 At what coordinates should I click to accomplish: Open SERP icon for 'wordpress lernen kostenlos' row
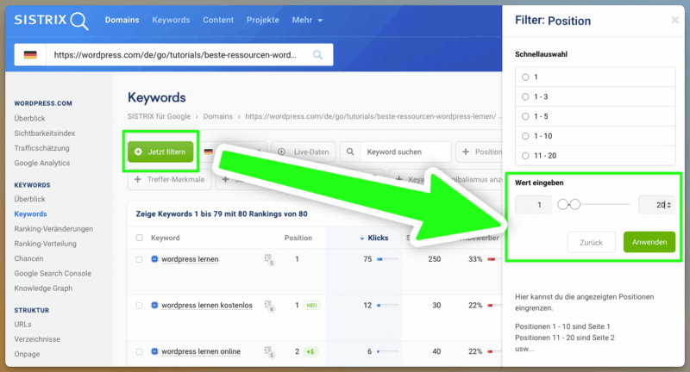[269, 305]
